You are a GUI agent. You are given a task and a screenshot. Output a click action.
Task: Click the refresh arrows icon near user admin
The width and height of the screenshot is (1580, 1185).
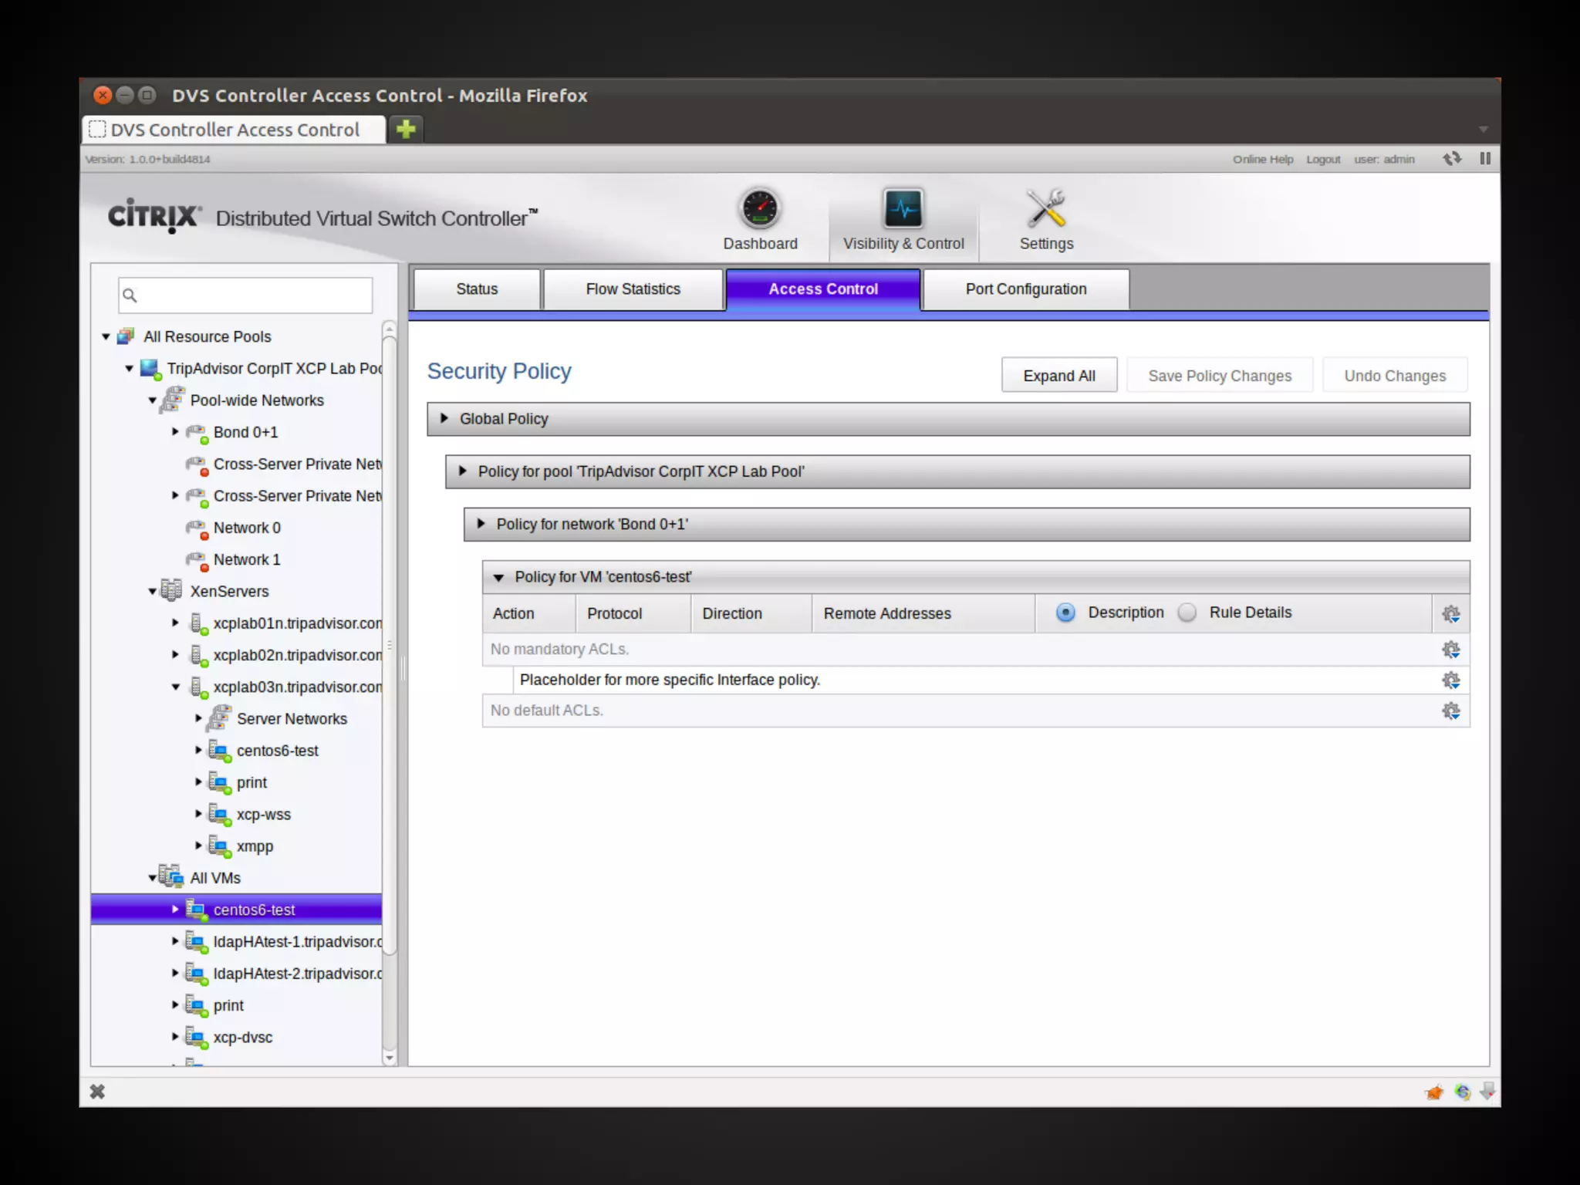[x=1452, y=158]
